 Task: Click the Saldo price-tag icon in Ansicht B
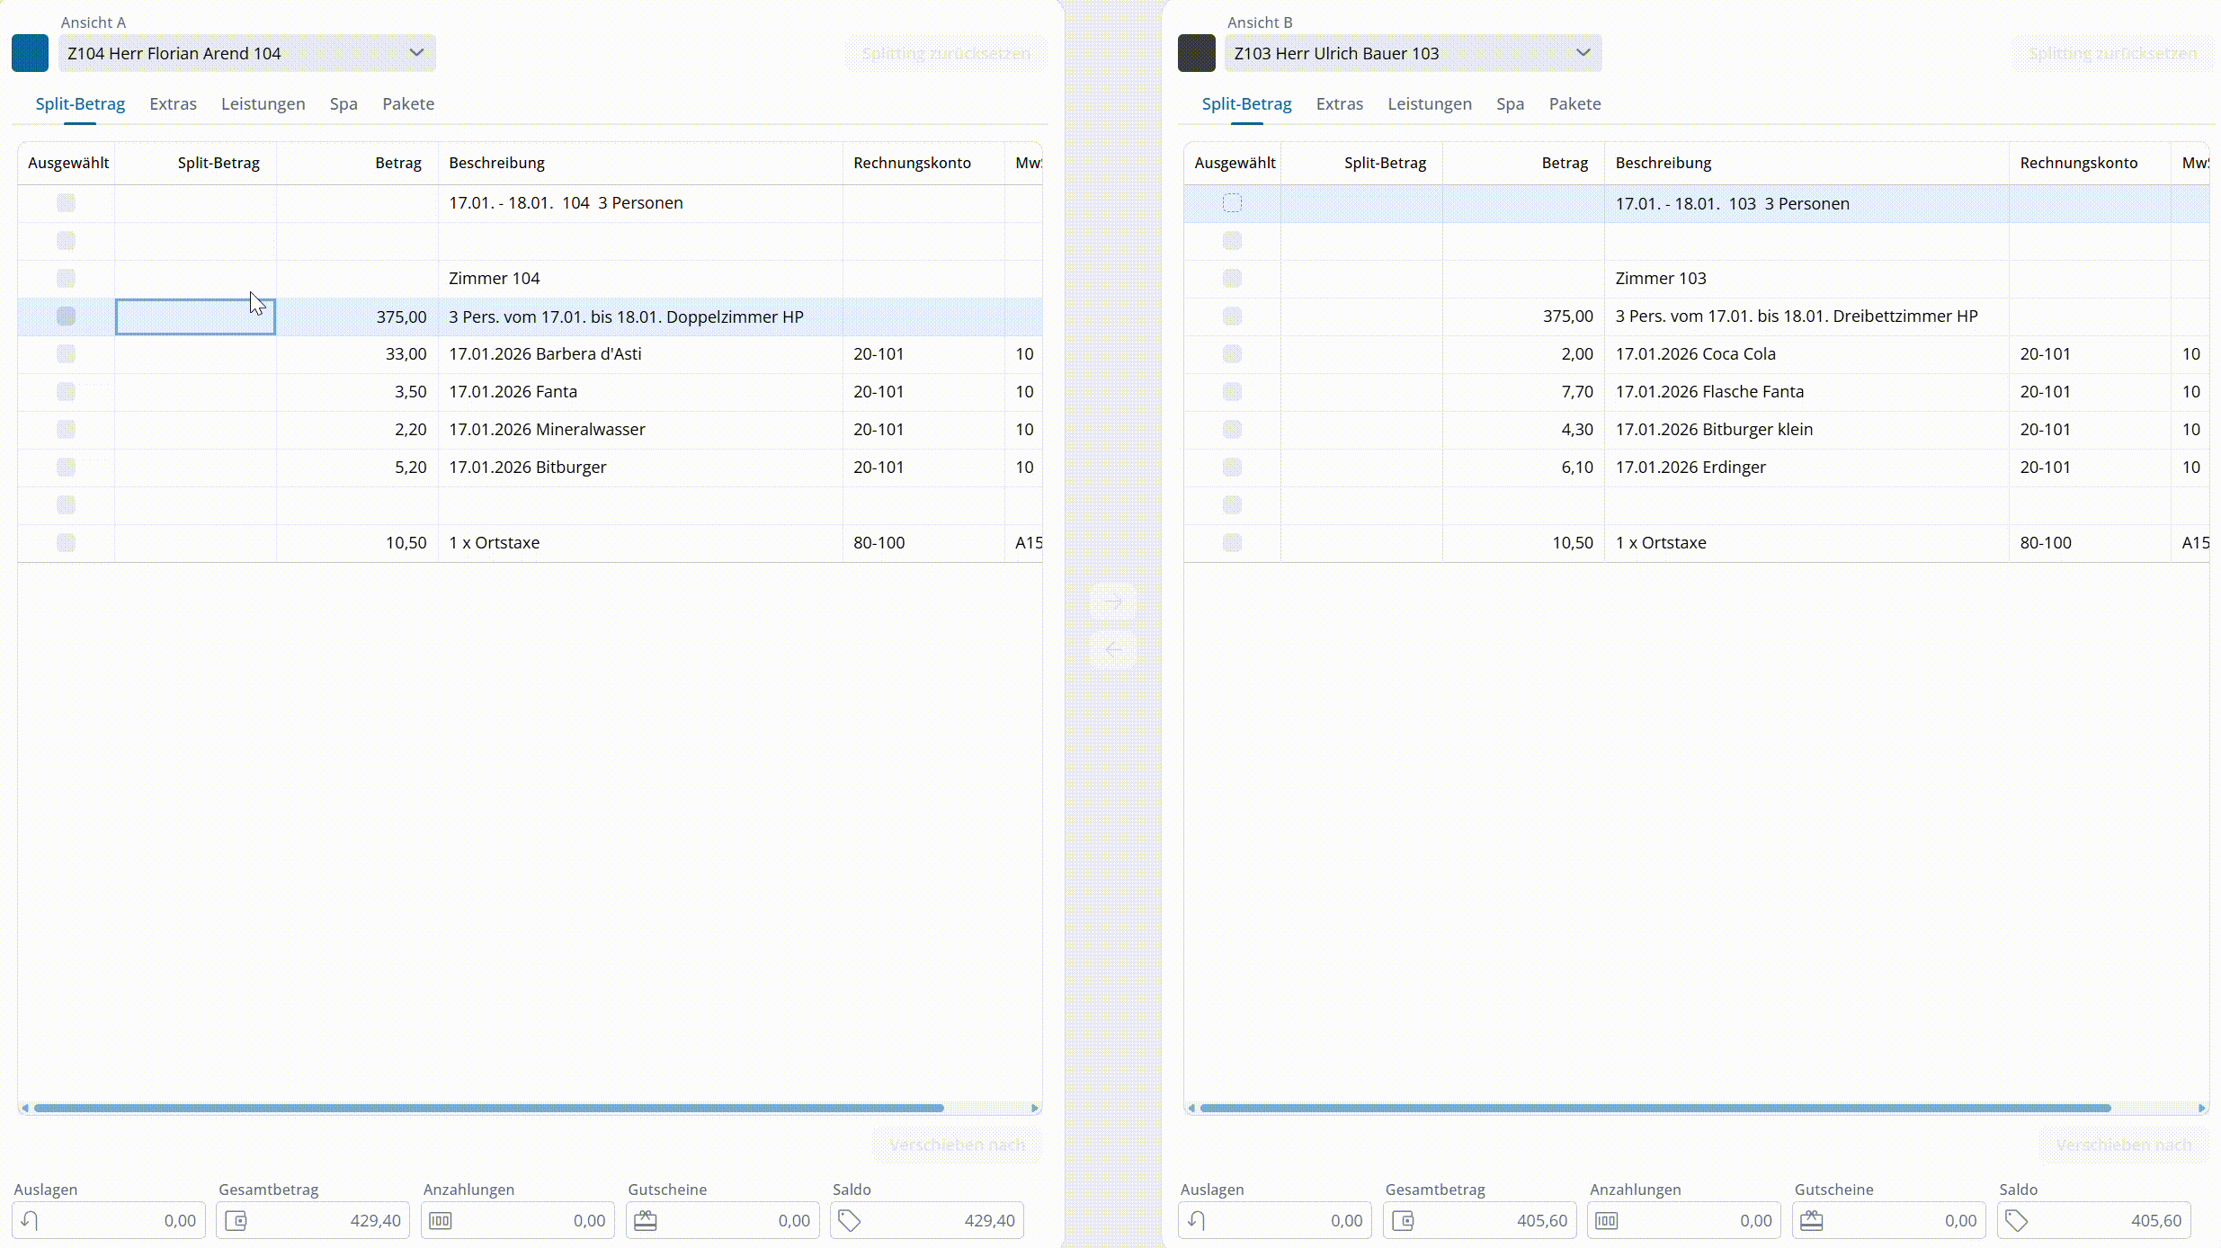(x=2016, y=1220)
